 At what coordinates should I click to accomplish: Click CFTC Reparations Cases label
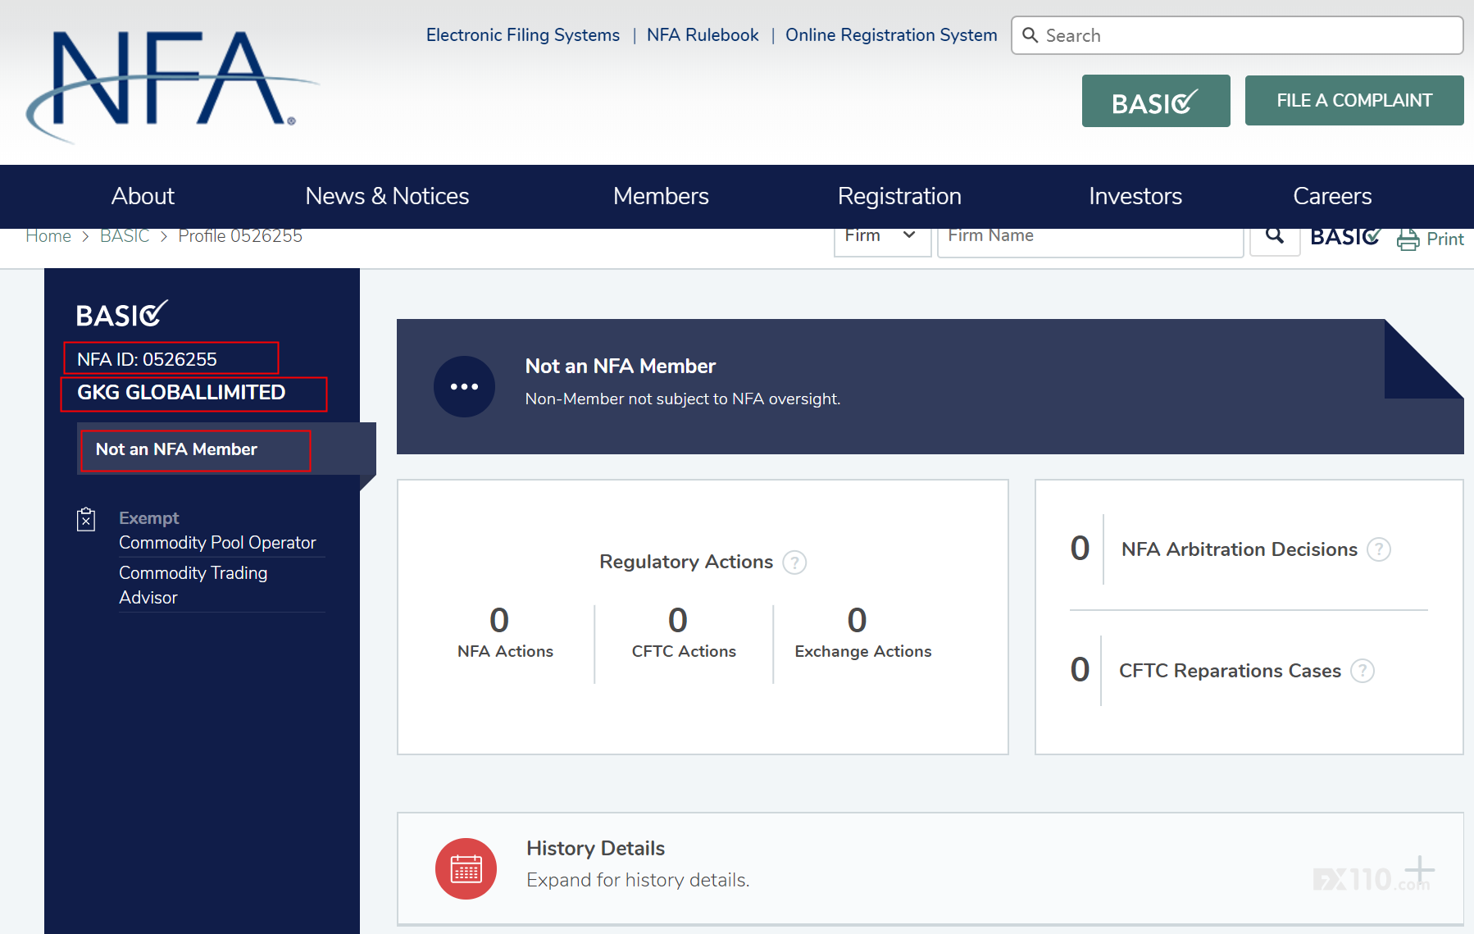(1230, 671)
